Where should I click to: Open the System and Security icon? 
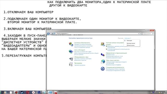tap(71, 44)
